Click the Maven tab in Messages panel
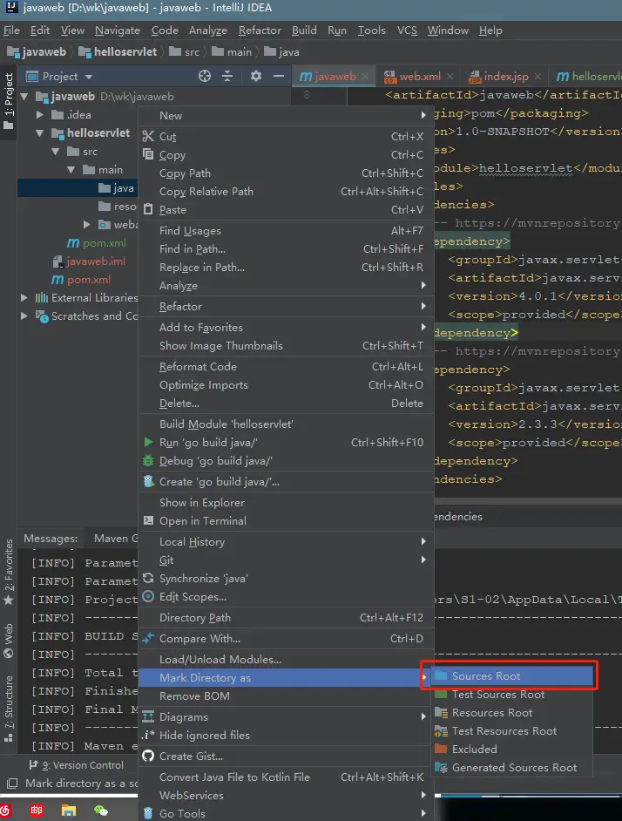622x821 pixels. (115, 539)
